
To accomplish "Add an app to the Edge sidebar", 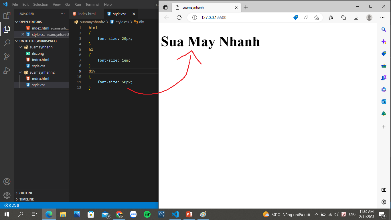I will (384, 127).
